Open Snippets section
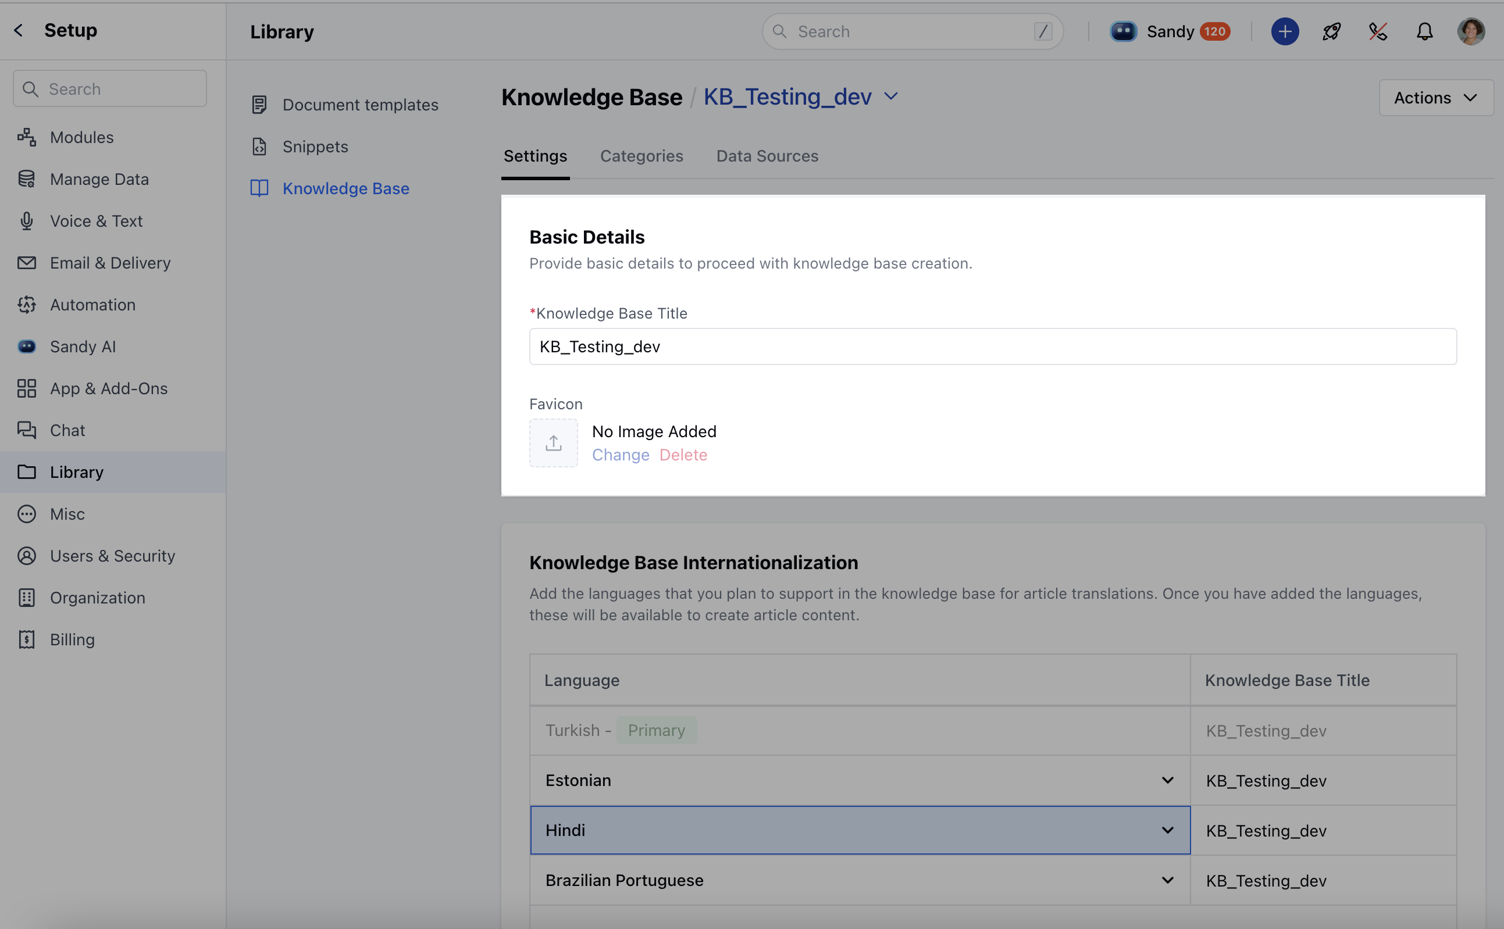The image size is (1504, 929). click(315, 147)
